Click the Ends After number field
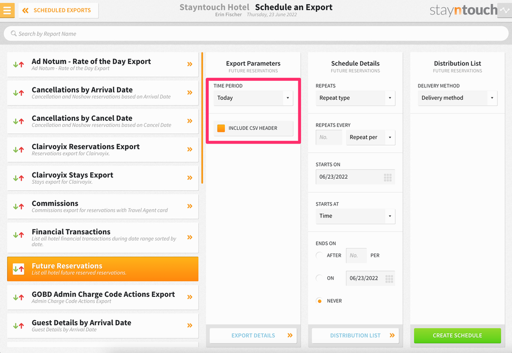The height and width of the screenshot is (353, 512). coord(356,256)
